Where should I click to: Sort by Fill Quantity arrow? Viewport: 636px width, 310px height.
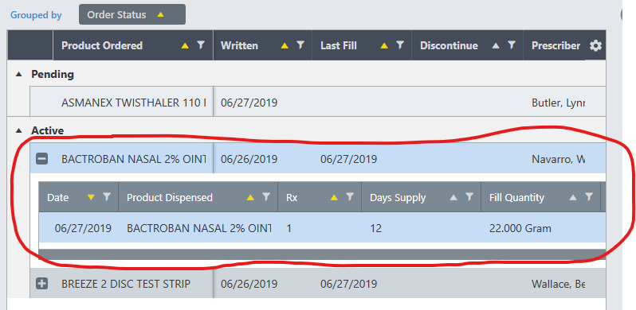[573, 197]
